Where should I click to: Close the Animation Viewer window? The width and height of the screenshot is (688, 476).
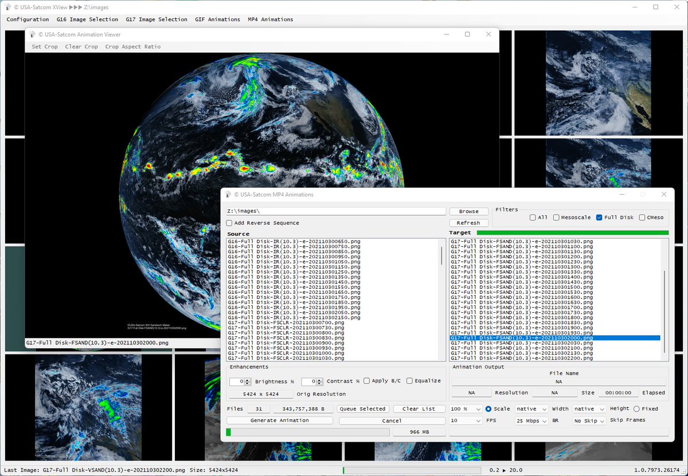point(488,34)
